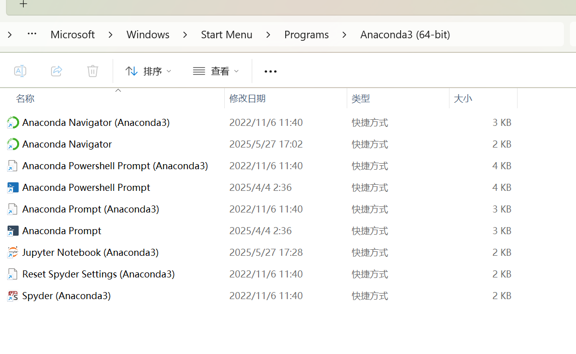
Task: Select 'Anaconda Prompt' 2025/4/4 file name
Action: (x=61, y=231)
